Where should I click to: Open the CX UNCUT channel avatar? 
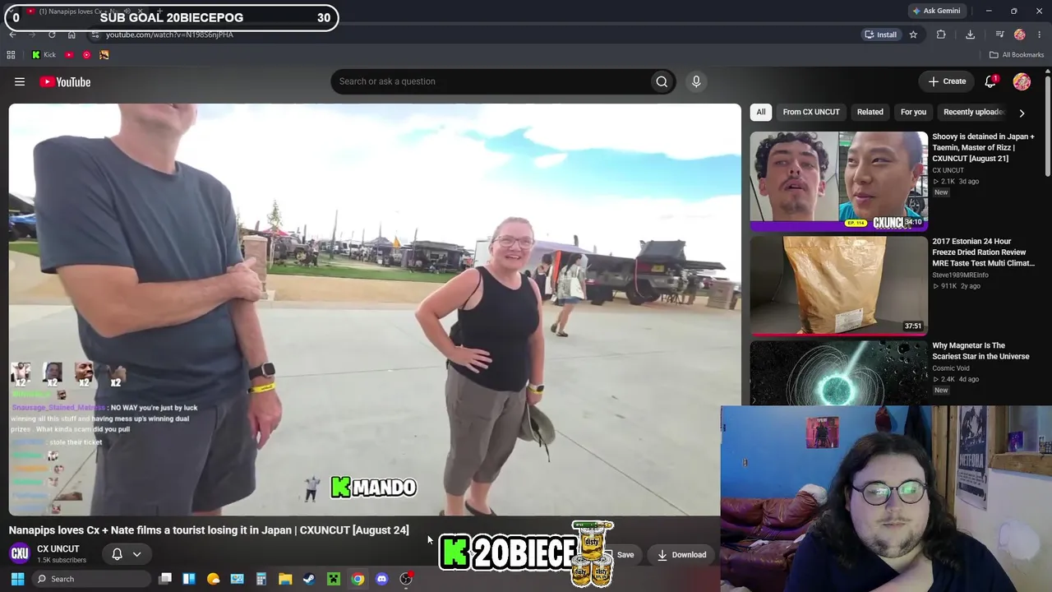click(20, 553)
